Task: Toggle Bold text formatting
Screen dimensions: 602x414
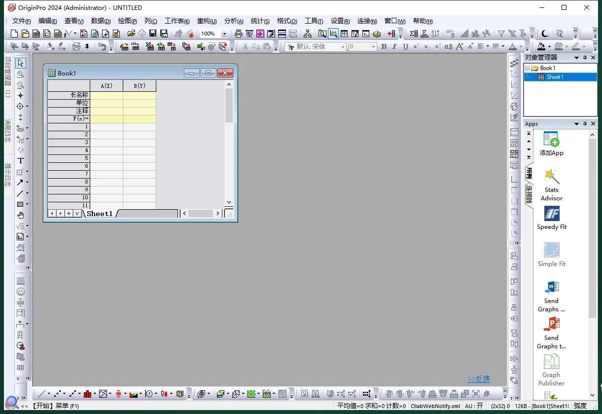Action: tap(384, 47)
